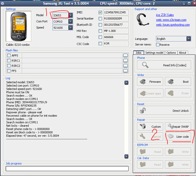This screenshot has width=196, height=176.
Task: Open the Language dropdown
Action: pyautogui.click(x=189, y=39)
